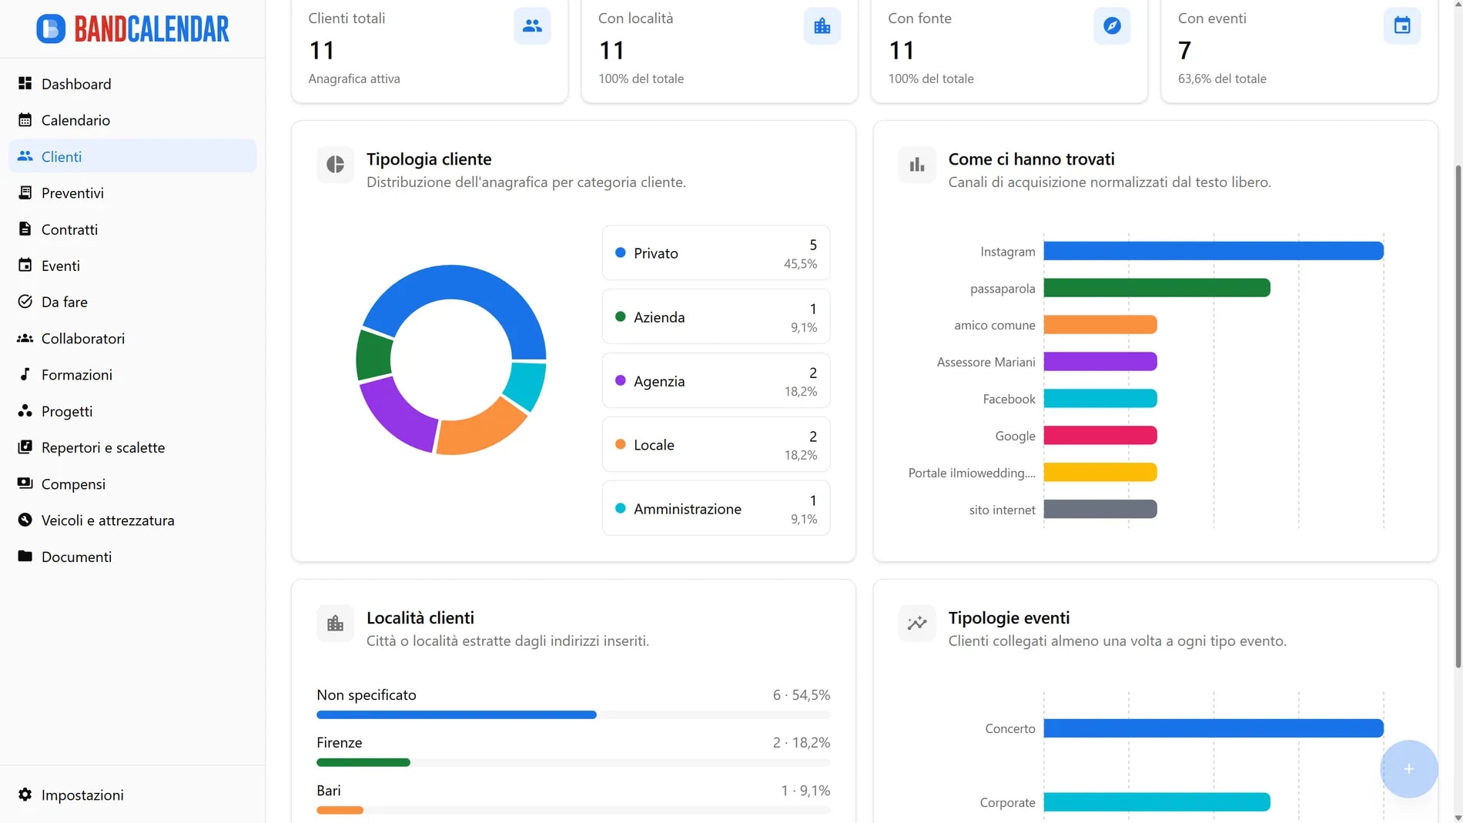Click the amico comune orange bar
This screenshot has height=823, width=1463.
(x=1100, y=325)
